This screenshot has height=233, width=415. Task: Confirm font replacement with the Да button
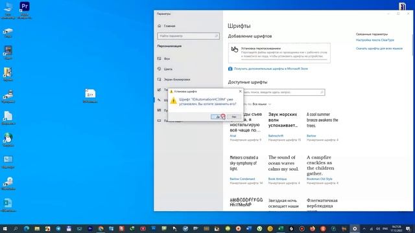coord(218,116)
